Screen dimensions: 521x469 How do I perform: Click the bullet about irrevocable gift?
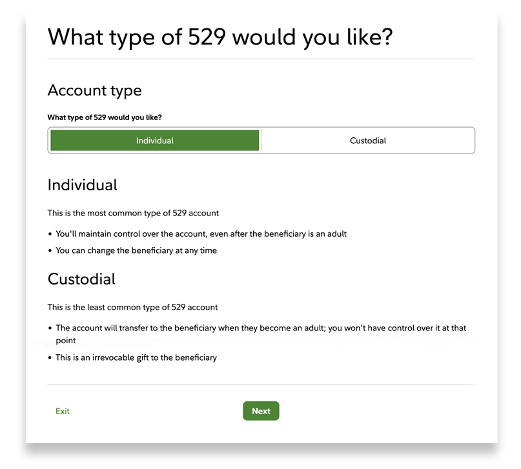click(x=138, y=357)
